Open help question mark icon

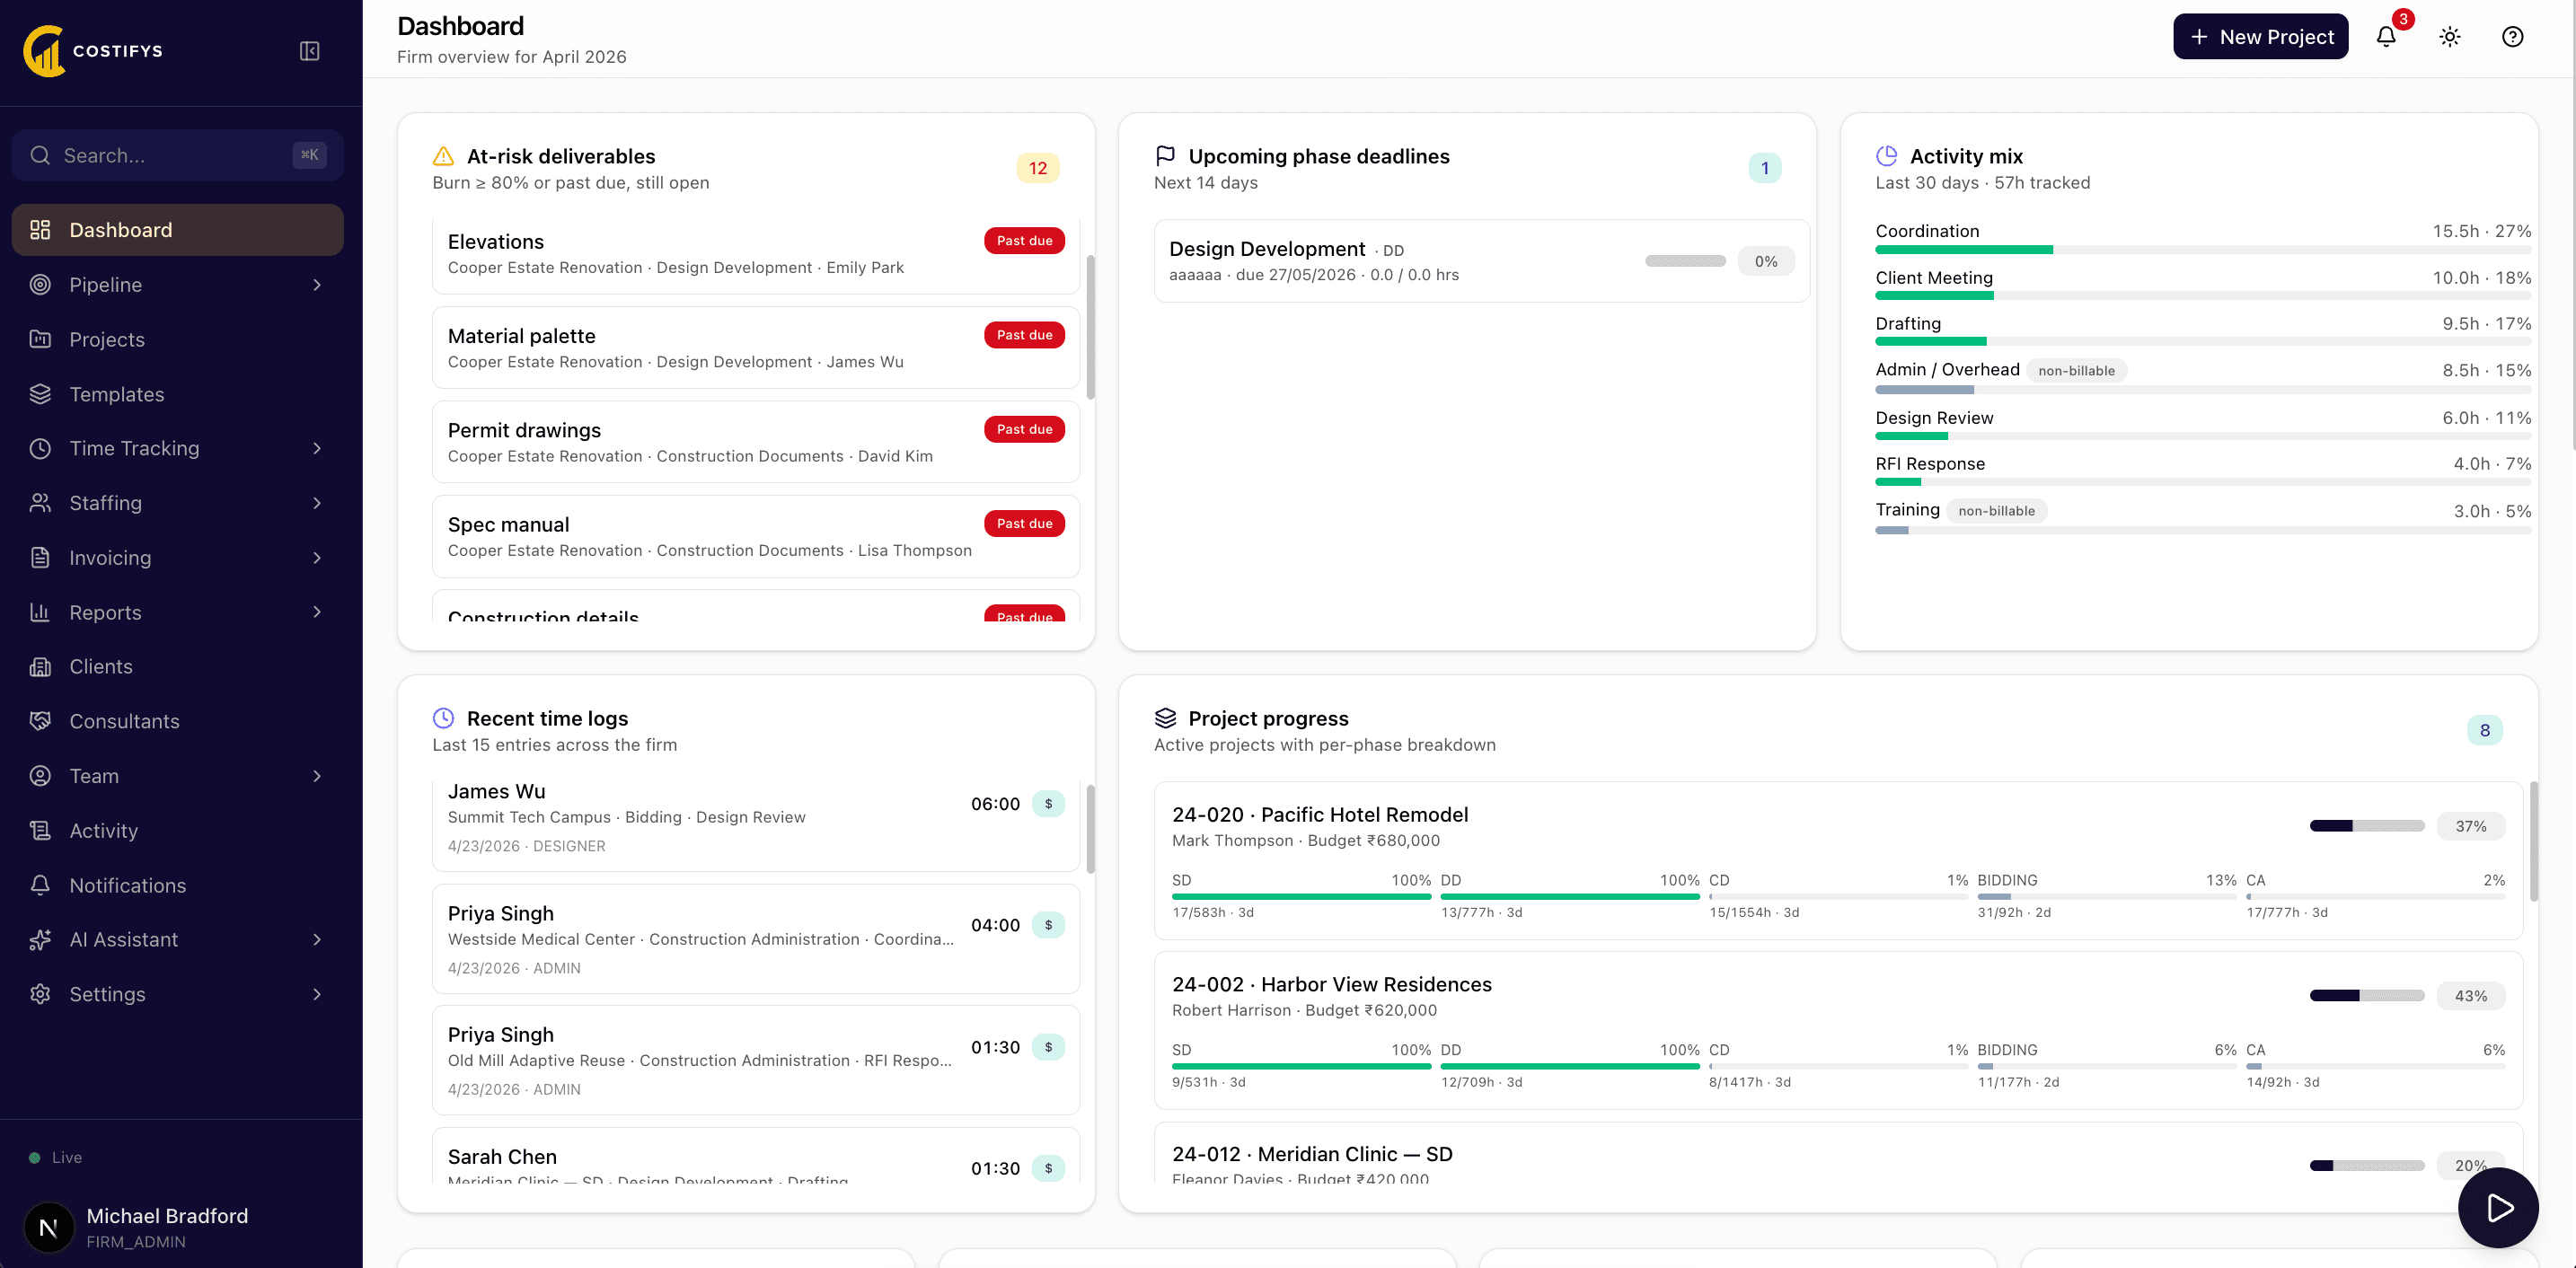[2512, 37]
